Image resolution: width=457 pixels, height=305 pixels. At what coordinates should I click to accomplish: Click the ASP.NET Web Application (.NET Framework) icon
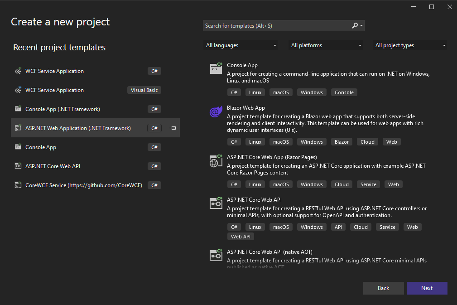[x=18, y=128]
